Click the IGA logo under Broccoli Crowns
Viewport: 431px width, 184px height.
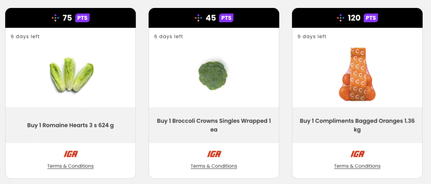(x=214, y=154)
